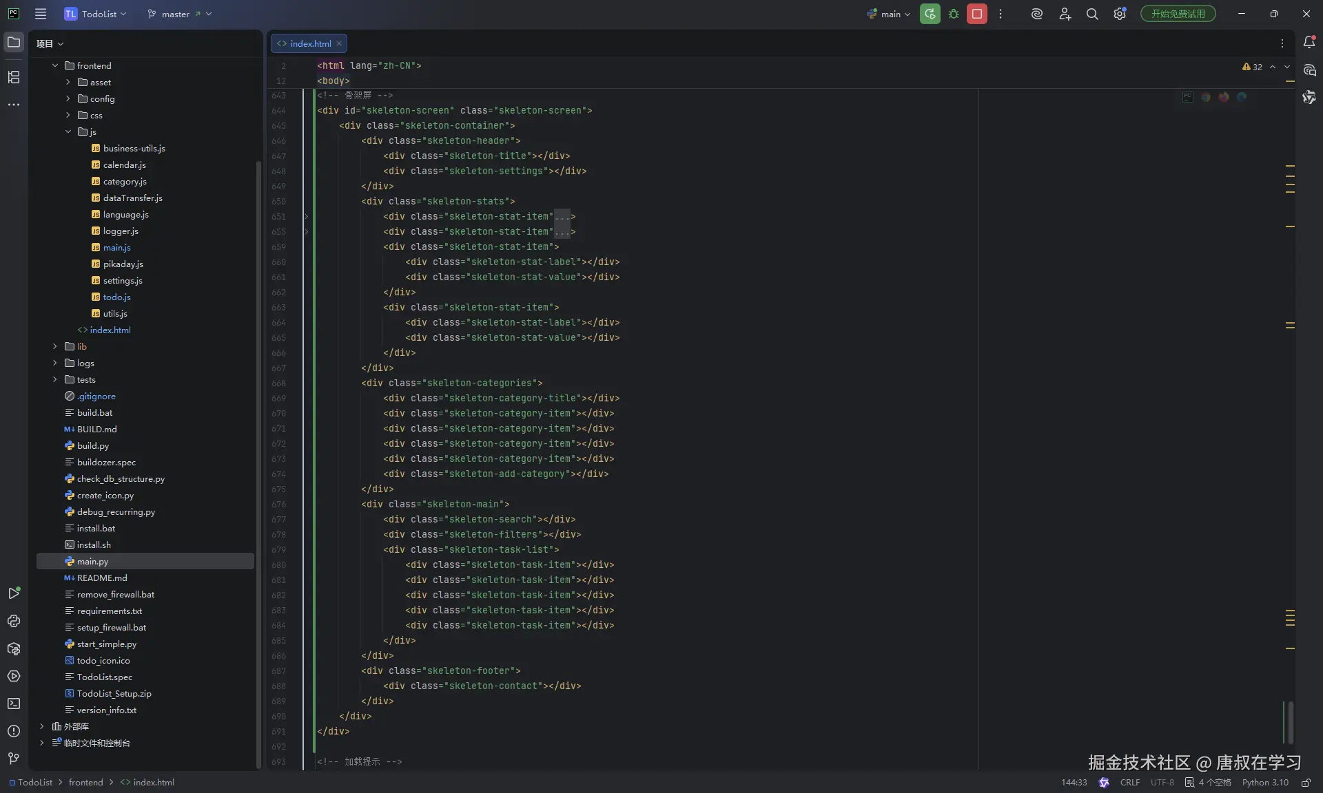Open the Structure tool window icon
The height and width of the screenshot is (793, 1323).
pyautogui.click(x=14, y=77)
